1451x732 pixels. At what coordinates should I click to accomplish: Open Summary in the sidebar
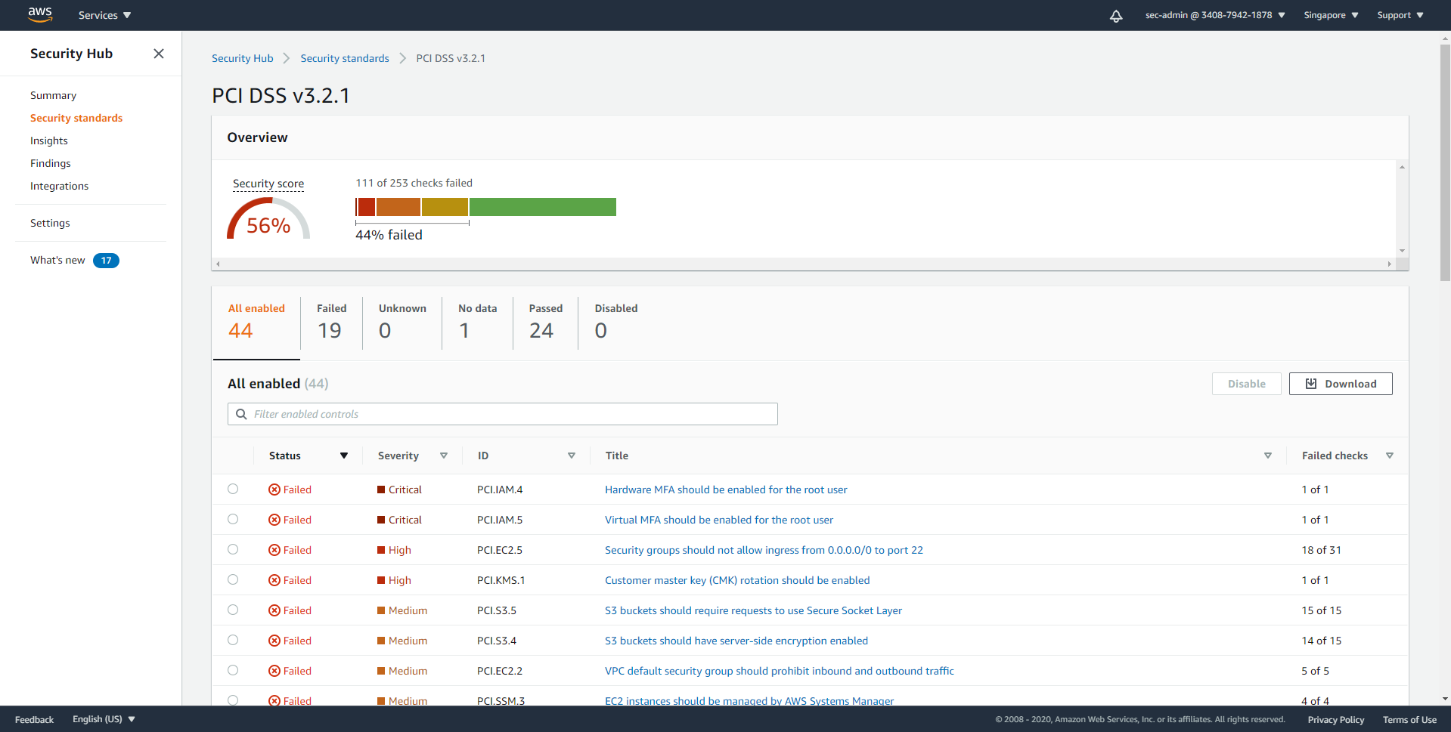pos(53,95)
